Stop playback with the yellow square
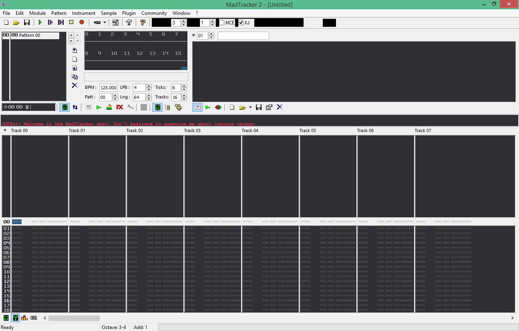The height and width of the screenshot is (331, 519). (x=71, y=22)
